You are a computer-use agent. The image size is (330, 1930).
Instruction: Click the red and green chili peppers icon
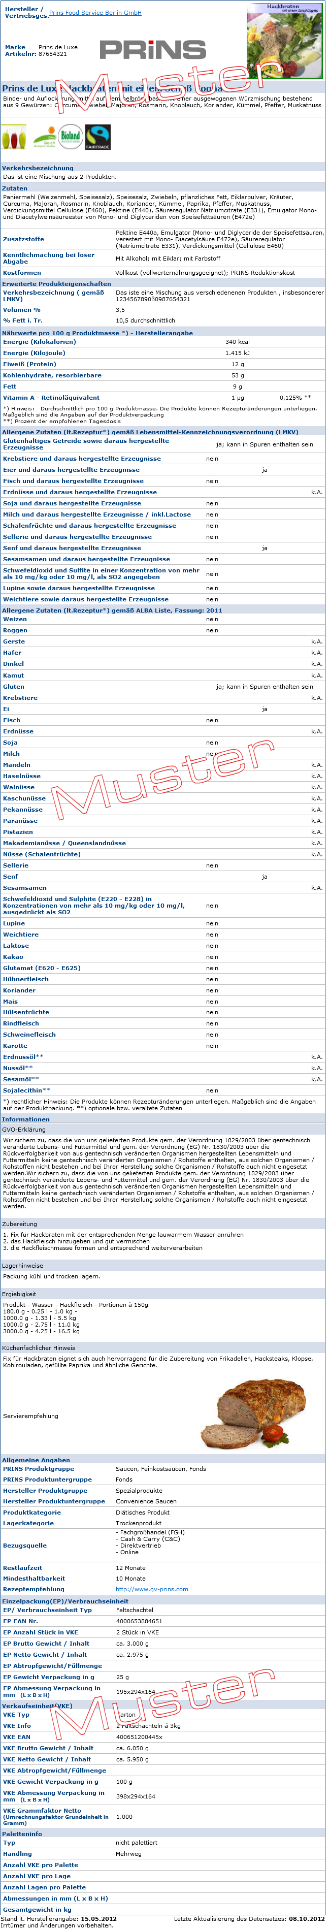[x=14, y=138]
